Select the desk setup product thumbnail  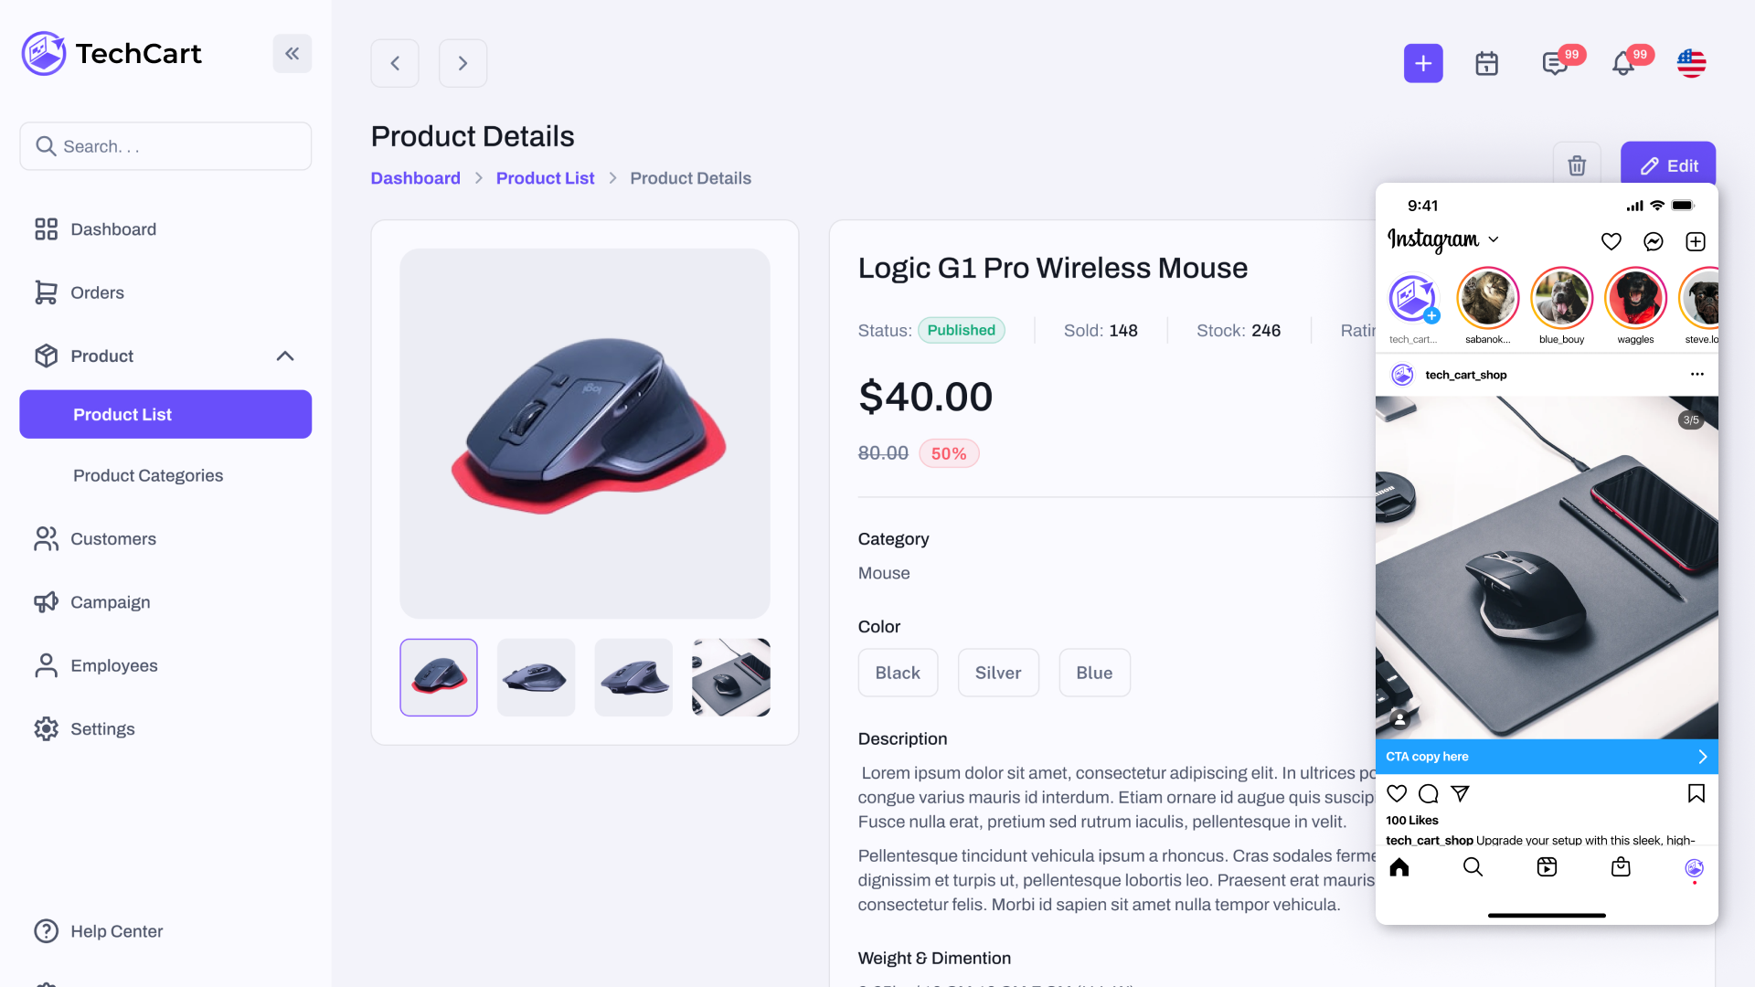coord(731,677)
